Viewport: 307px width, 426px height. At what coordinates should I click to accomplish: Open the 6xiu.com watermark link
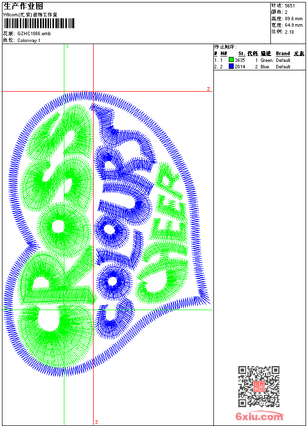coord(259,416)
